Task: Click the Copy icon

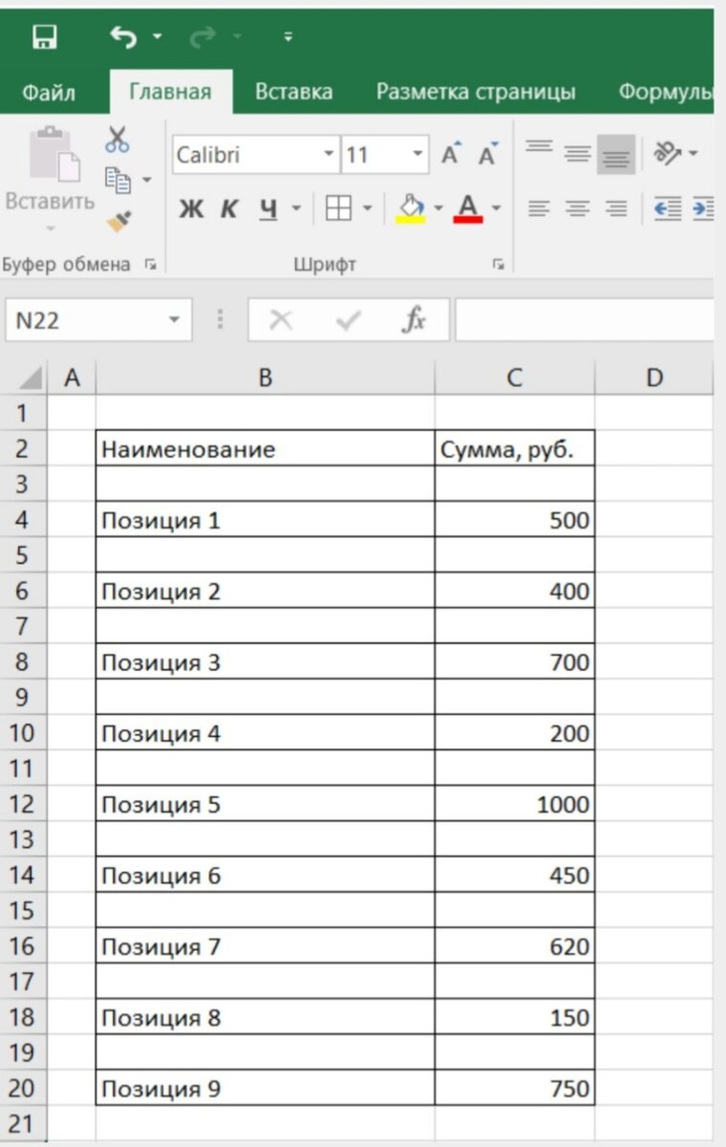Action: 118,180
